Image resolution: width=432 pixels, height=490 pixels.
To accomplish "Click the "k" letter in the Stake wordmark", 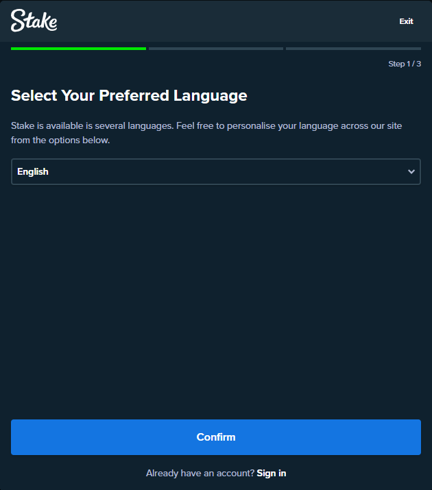I will pos(45,21).
